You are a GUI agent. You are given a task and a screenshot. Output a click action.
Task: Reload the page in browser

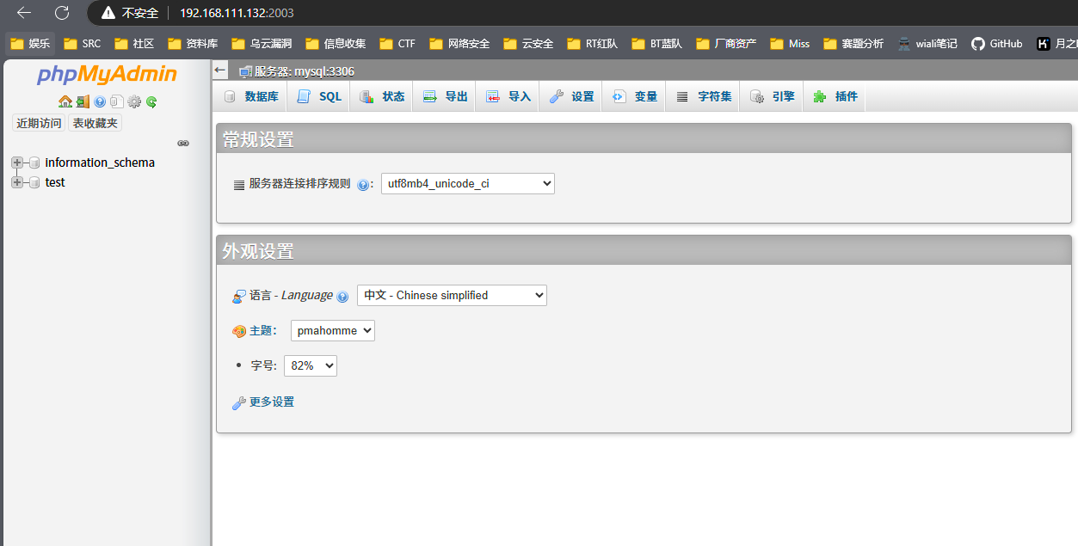(x=62, y=13)
